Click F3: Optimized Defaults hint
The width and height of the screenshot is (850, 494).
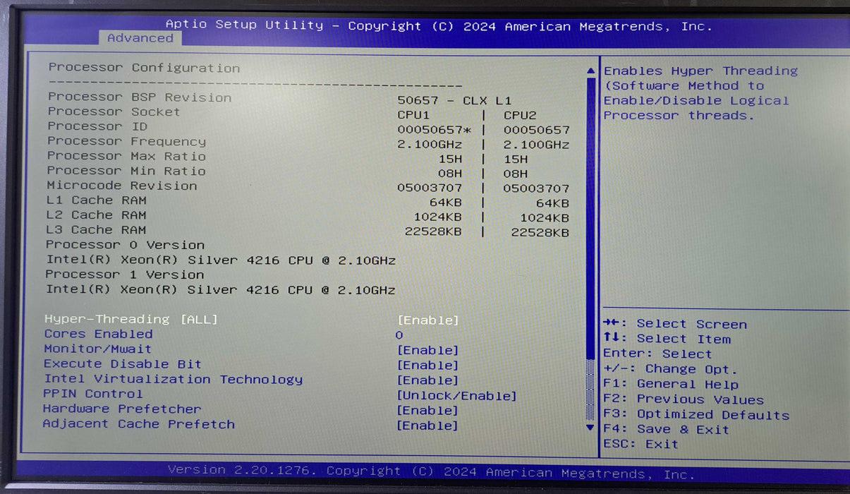696,414
